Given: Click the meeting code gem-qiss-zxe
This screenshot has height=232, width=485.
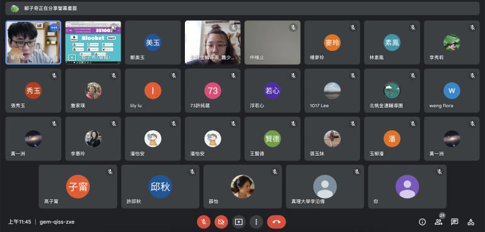Looking at the screenshot, I should [x=57, y=222].
